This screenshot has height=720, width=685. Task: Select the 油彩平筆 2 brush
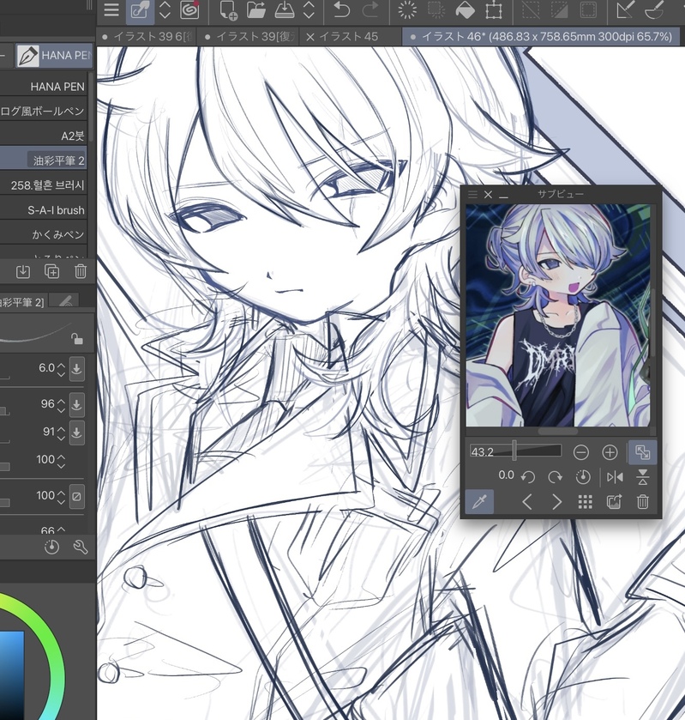coord(44,160)
